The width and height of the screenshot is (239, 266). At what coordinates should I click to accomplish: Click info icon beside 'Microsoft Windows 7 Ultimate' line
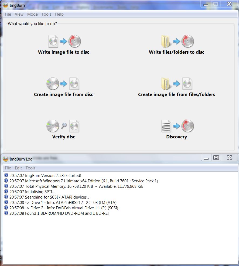point(6,180)
